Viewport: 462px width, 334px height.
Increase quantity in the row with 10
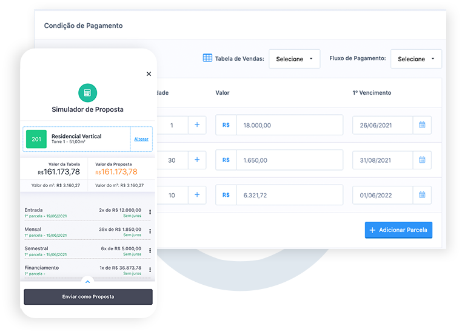(196, 196)
